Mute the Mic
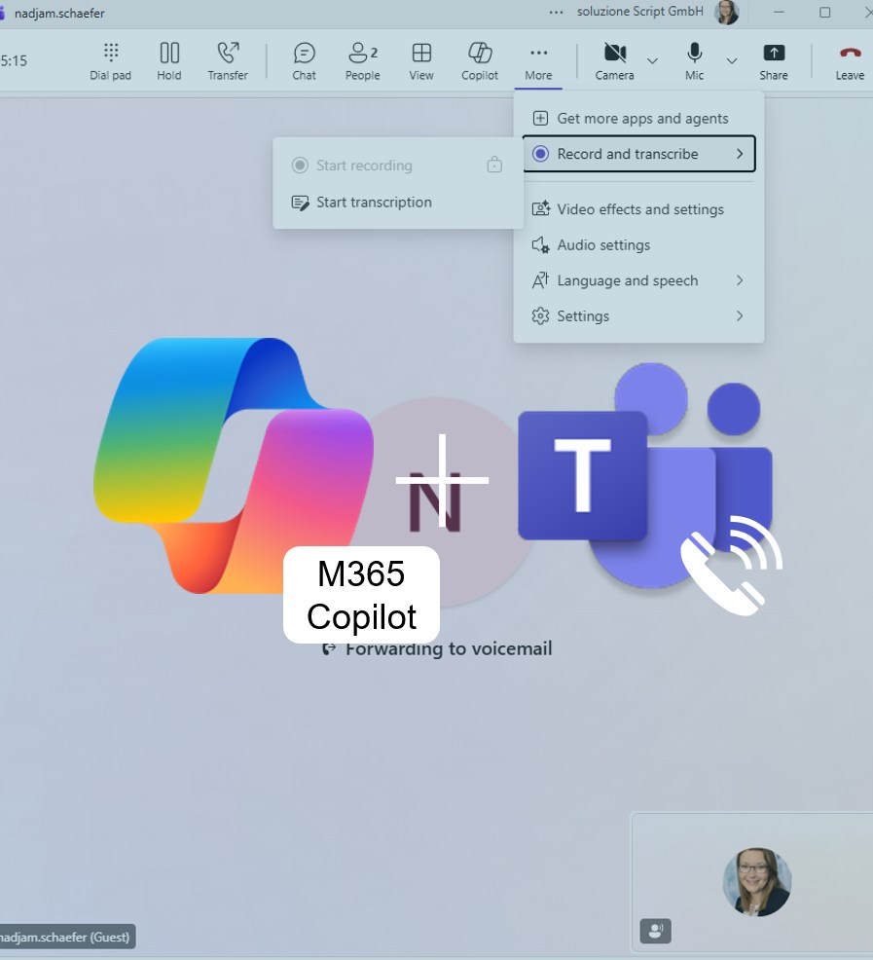The image size is (873, 960). coord(694,60)
